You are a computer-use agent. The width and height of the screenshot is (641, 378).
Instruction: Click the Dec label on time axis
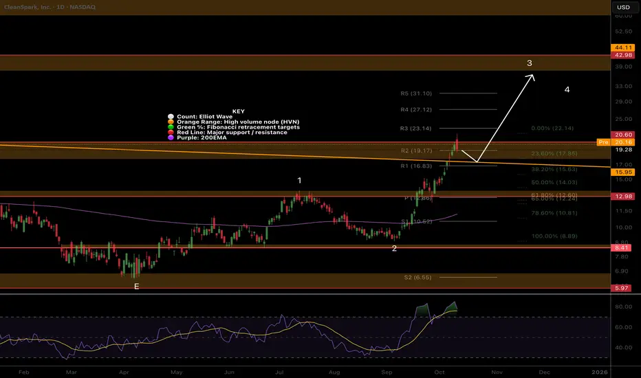pos(544,373)
